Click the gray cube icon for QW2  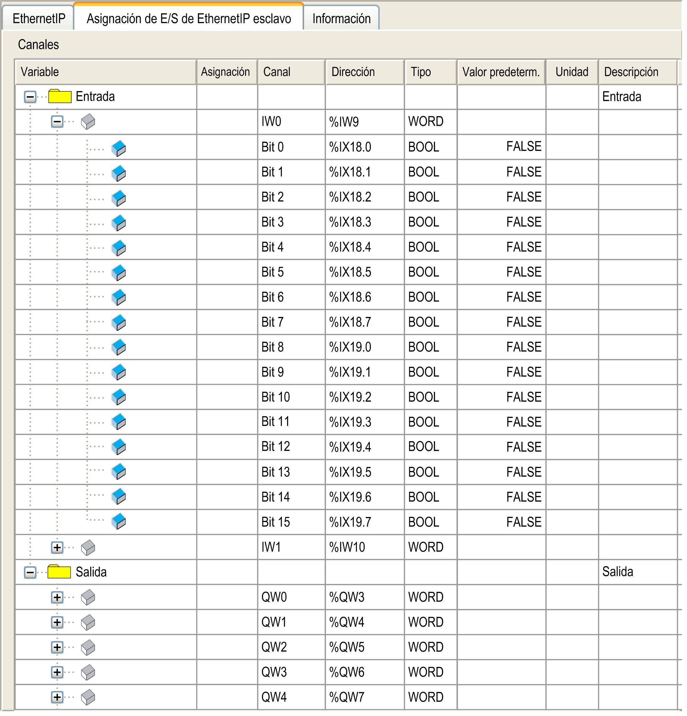click(88, 647)
